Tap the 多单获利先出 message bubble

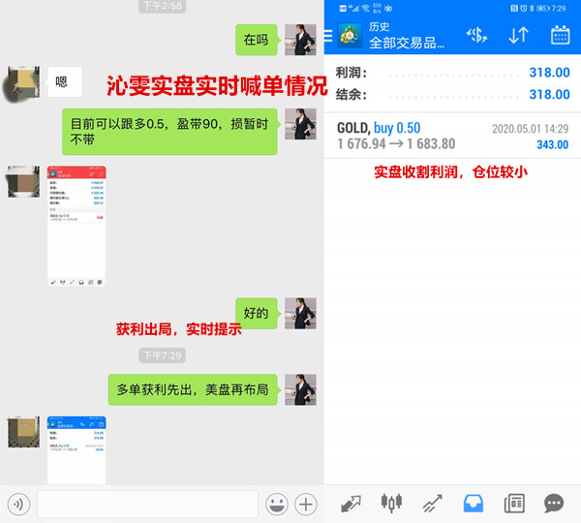coord(193,389)
